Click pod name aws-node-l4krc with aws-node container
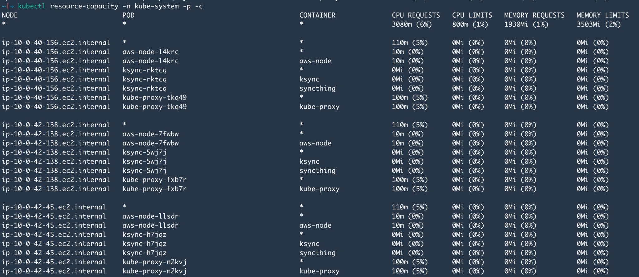The height and width of the screenshot is (277, 639). click(x=150, y=61)
